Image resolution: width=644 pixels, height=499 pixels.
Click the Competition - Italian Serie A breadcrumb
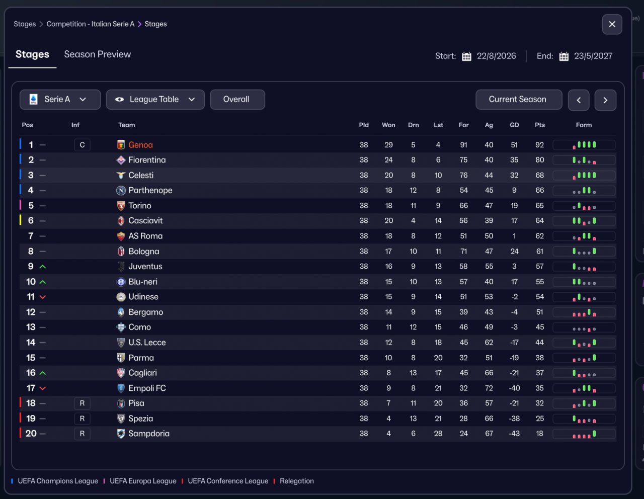(x=91, y=24)
